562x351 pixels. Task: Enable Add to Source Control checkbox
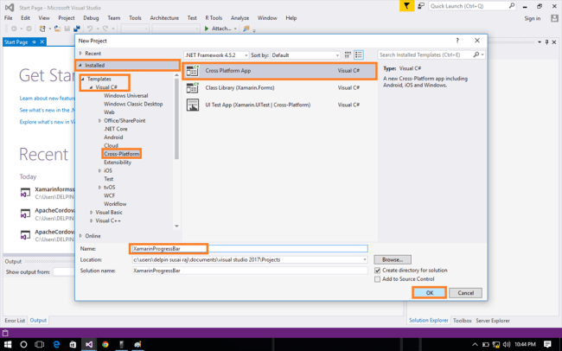tap(378, 279)
